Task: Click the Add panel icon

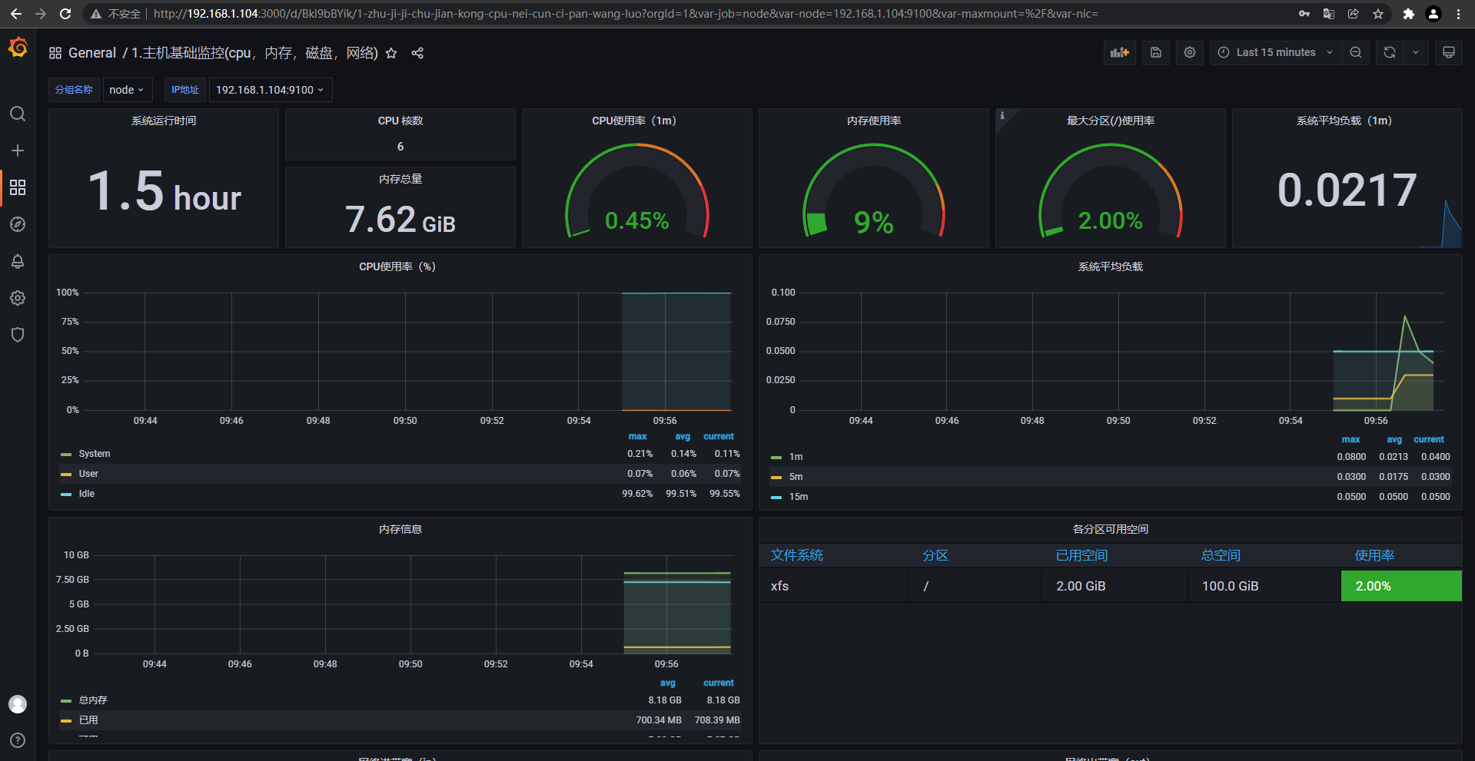Action: coord(1119,52)
